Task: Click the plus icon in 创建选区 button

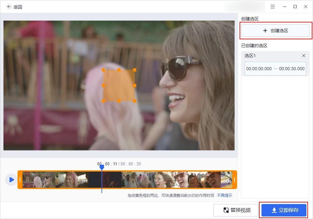Action: (x=265, y=31)
